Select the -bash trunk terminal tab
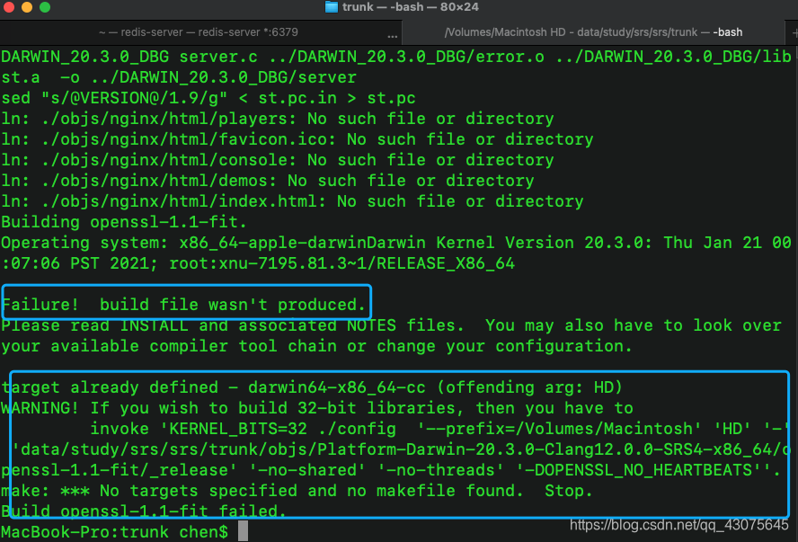This screenshot has width=798, height=542. 593,32
